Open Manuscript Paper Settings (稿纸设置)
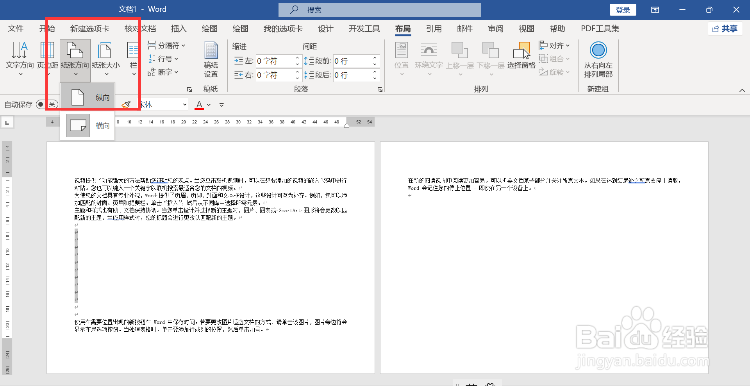The width and height of the screenshot is (750, 386). point(211,59)
